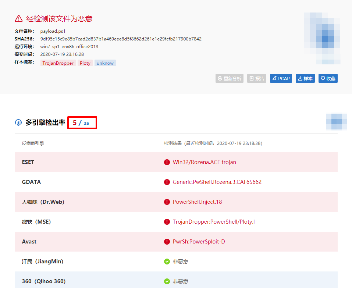Click Avast row red alert icon

click(x=167, y=242)
